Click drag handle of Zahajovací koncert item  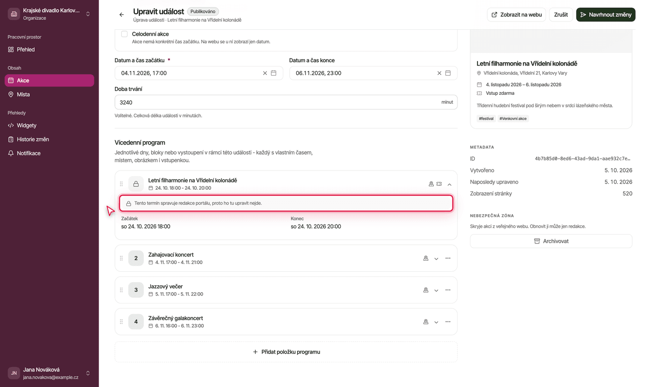(121, 258)
